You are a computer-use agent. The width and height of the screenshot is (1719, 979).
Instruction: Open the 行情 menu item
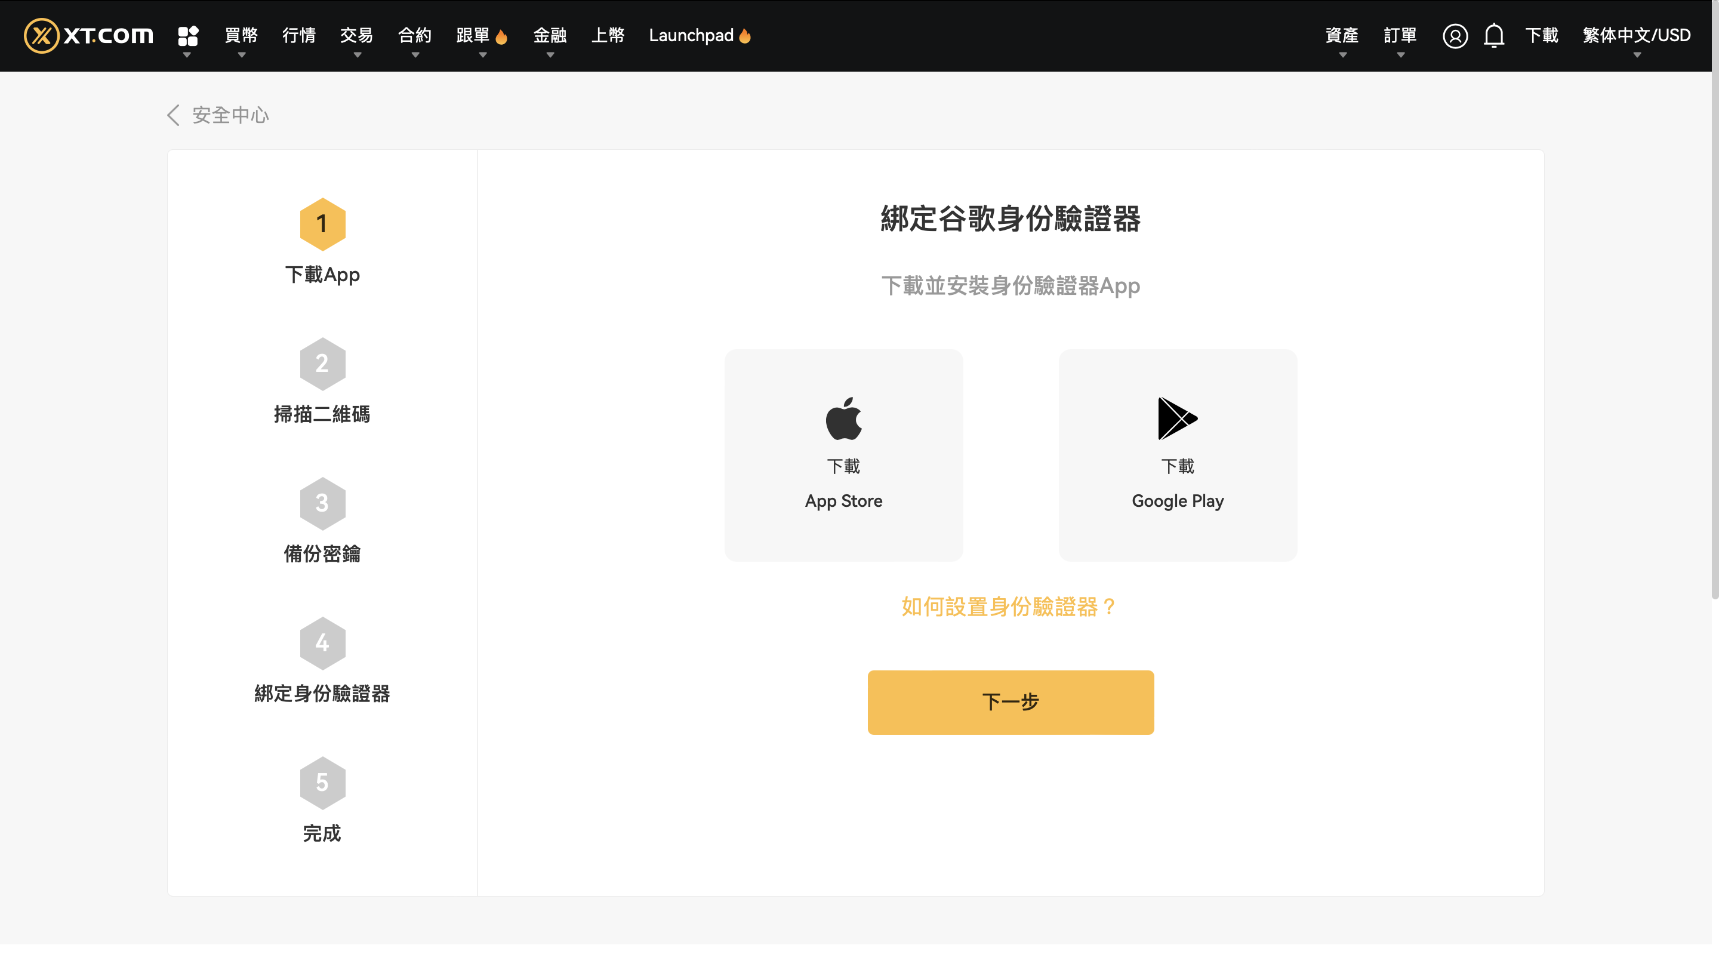click(299, 36)
